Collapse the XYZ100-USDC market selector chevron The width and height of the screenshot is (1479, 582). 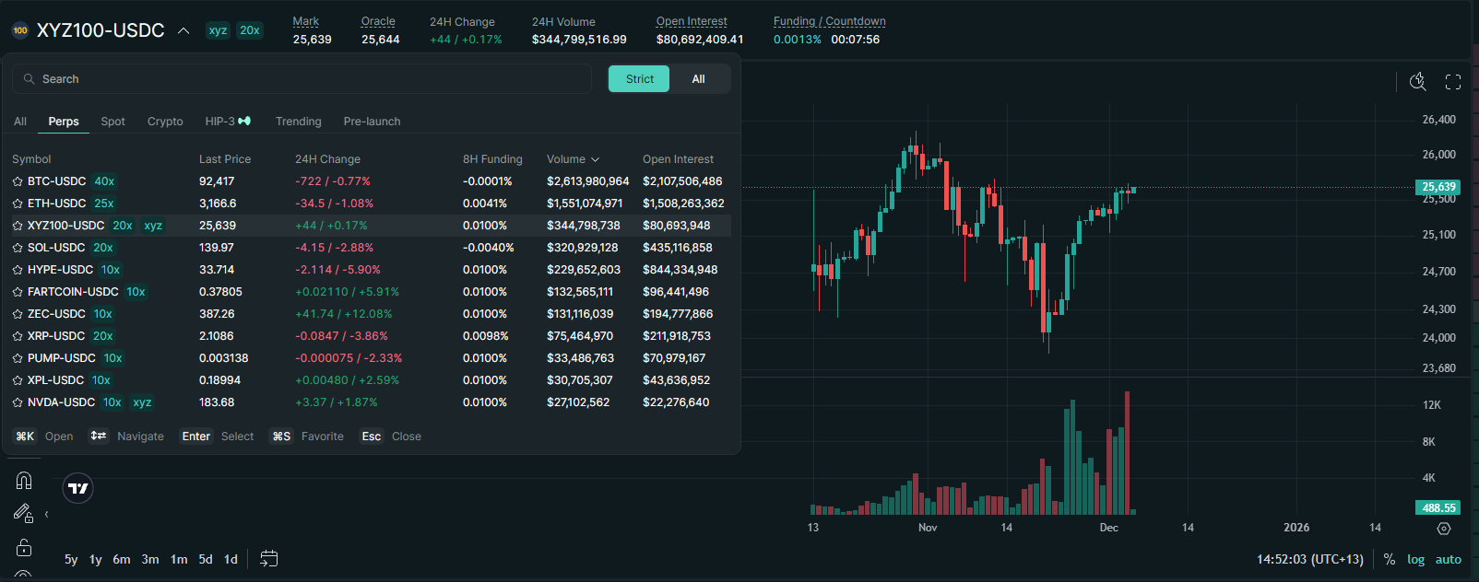[183, 30]
